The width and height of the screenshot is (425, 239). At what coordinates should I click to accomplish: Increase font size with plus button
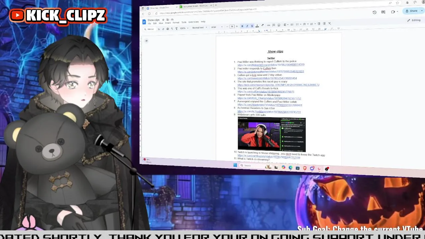click(237, 27)
